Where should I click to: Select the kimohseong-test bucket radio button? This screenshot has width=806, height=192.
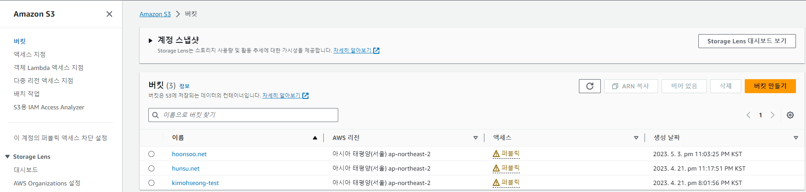pos(151,183)
